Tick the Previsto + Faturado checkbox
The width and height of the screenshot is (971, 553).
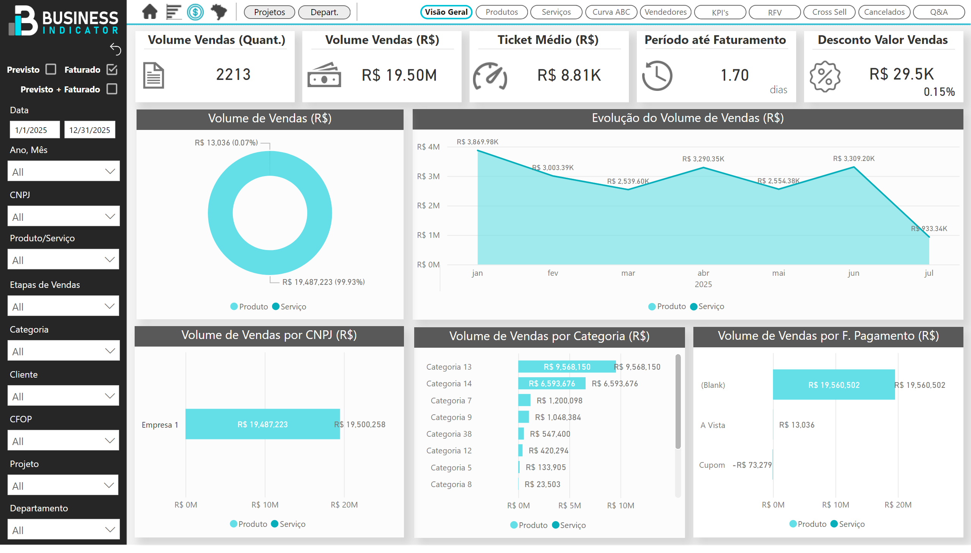[112, 89]
